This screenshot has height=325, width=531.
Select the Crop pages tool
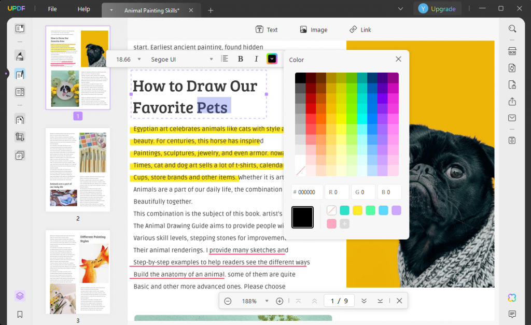(19, 136)
